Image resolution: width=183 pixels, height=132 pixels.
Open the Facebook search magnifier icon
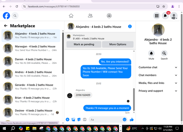15,16
